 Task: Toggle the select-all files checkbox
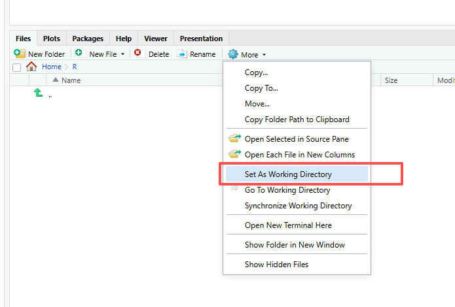click(17, 67)
